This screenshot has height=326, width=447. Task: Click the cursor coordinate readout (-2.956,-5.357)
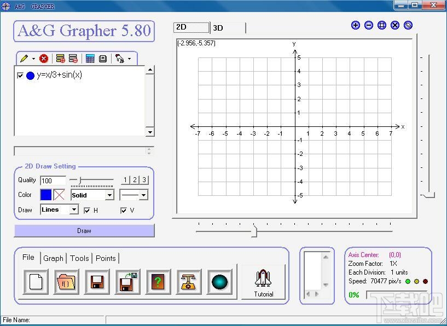[196, 43]
